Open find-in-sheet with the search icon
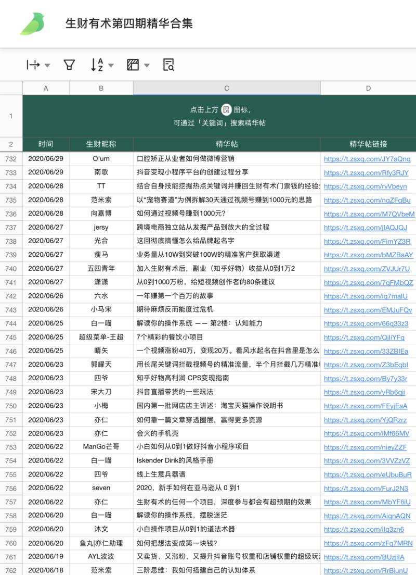 pos(167,65)
